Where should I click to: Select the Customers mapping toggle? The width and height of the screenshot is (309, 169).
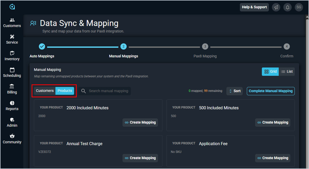pos(45,91)
